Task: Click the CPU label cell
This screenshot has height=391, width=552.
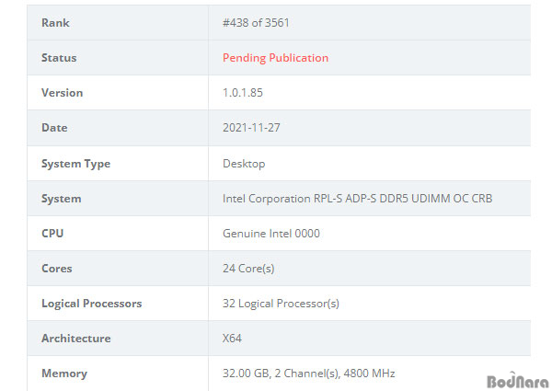Action: 52,234
